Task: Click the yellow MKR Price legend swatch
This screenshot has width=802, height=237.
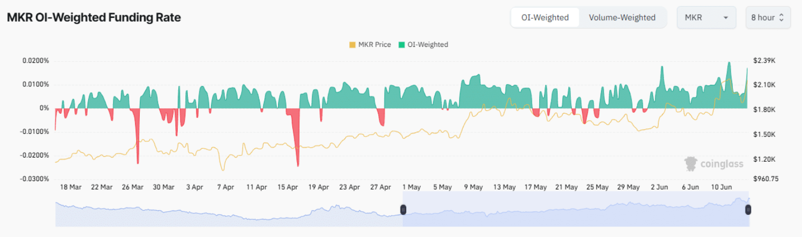Action: coord(352,45)
